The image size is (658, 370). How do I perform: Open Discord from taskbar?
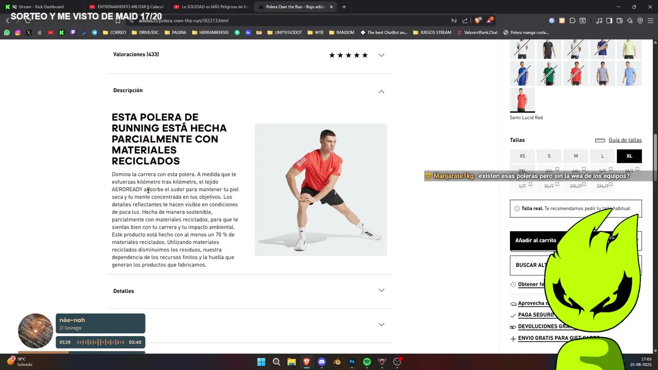pos(322,362)
